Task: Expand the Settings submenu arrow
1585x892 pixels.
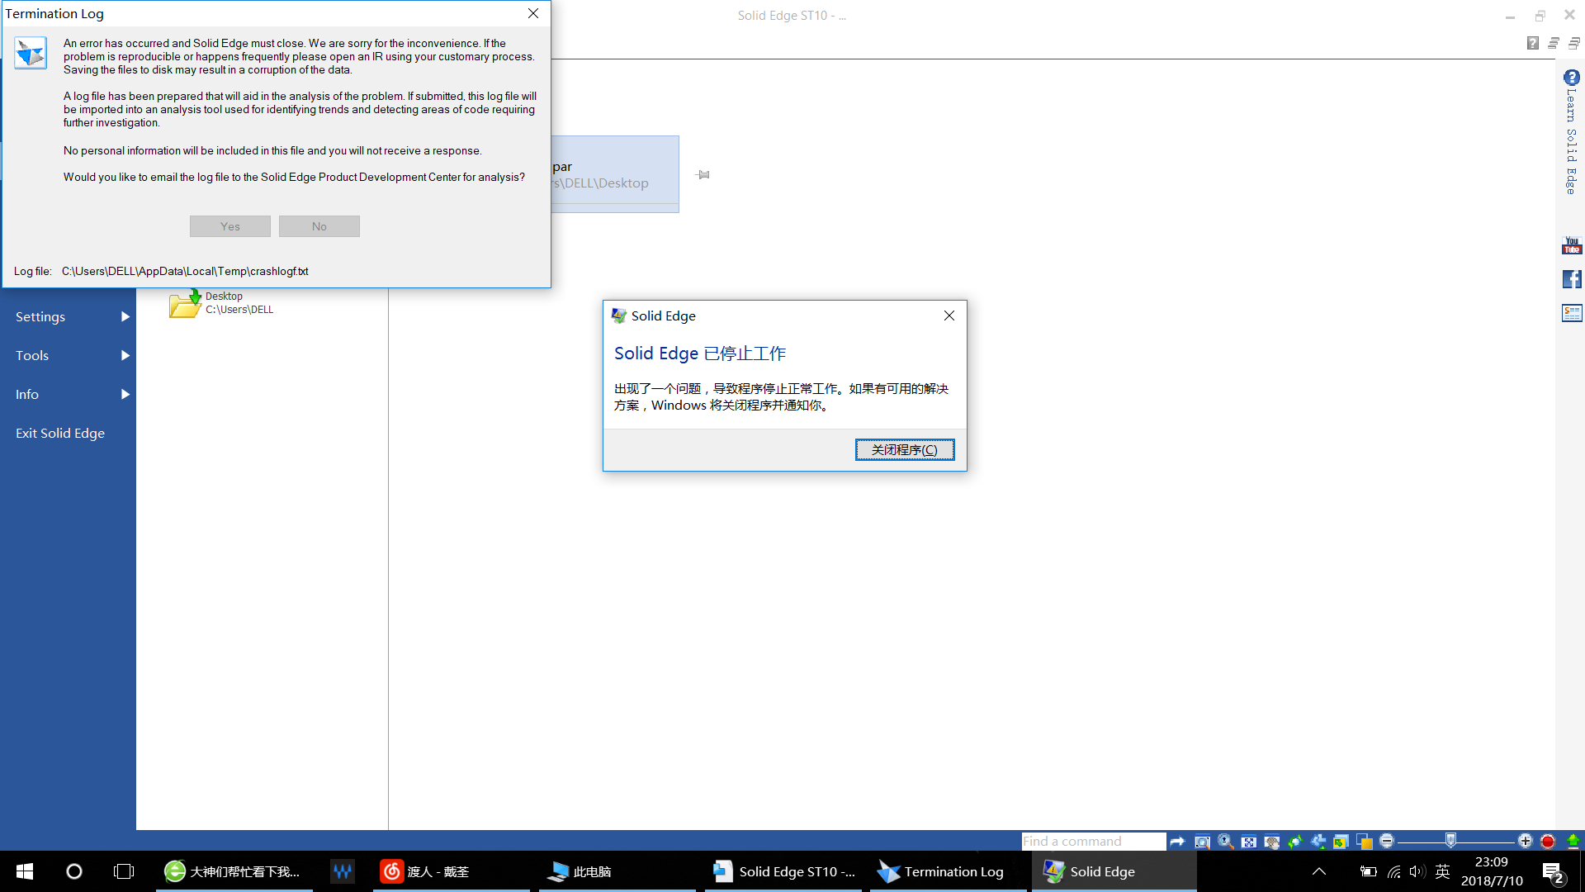Action: tap(125, 316)
